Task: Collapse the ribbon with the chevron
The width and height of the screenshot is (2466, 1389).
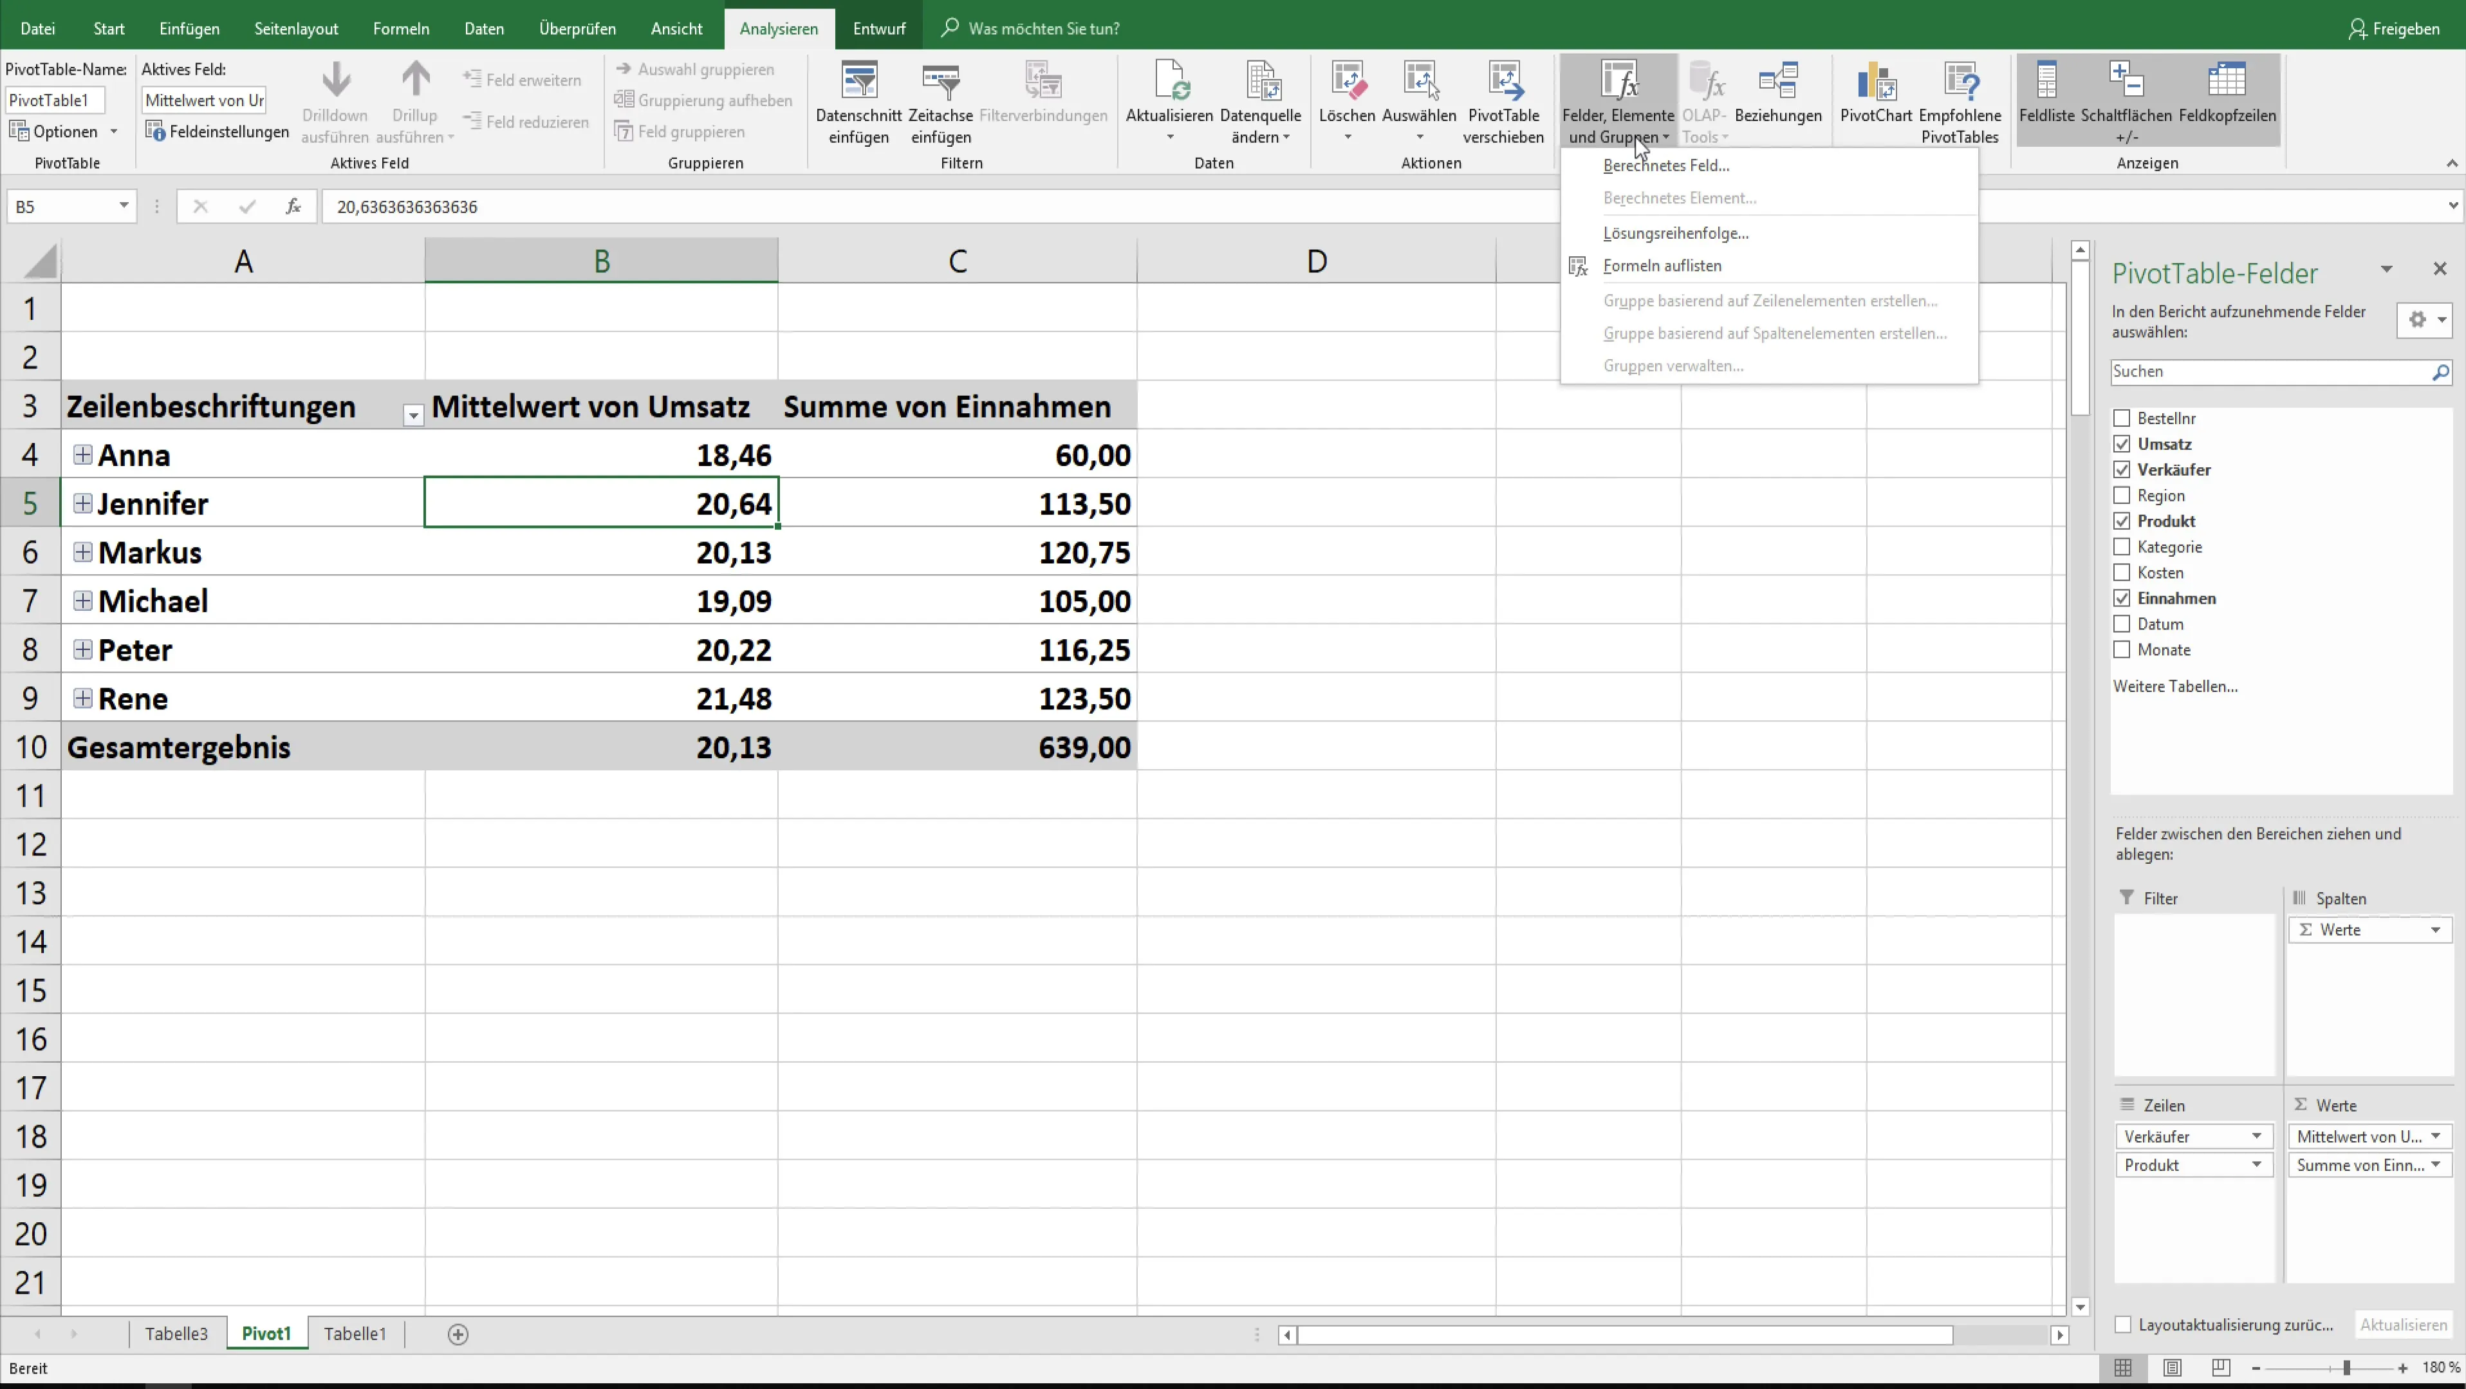Action: [x=2452, y=163]
